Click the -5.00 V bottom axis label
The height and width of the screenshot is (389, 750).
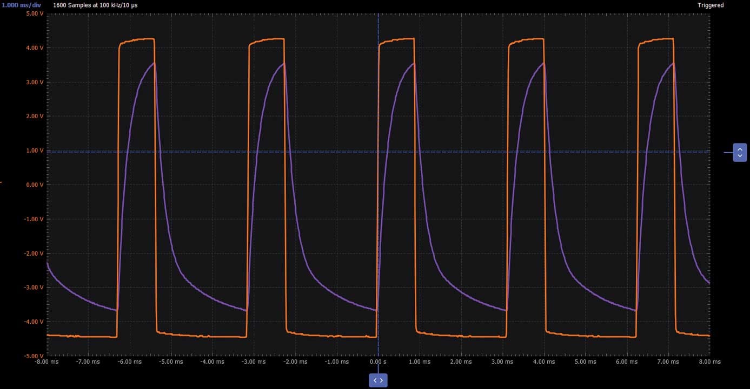(34, 356)
